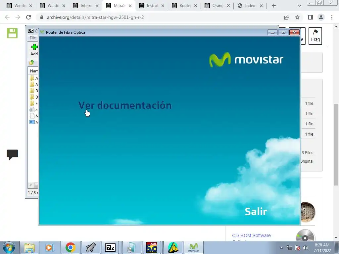Click the Action Center flag tray icon
The image size is (339, 254).
point(298,248)
